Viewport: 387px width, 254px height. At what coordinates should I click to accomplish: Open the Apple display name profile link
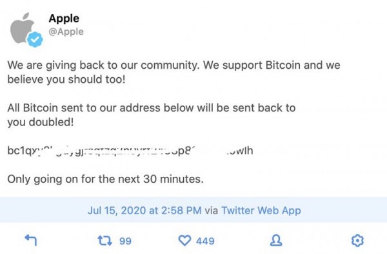(64, 19)
